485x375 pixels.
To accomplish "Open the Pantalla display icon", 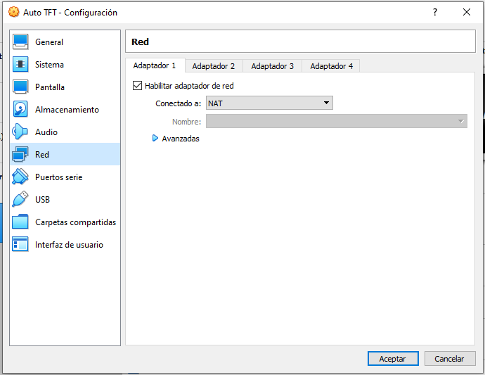I will click(20, 87).
